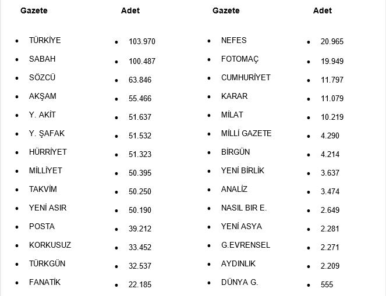Click the first Gazete column header

(x=34, y=10)
